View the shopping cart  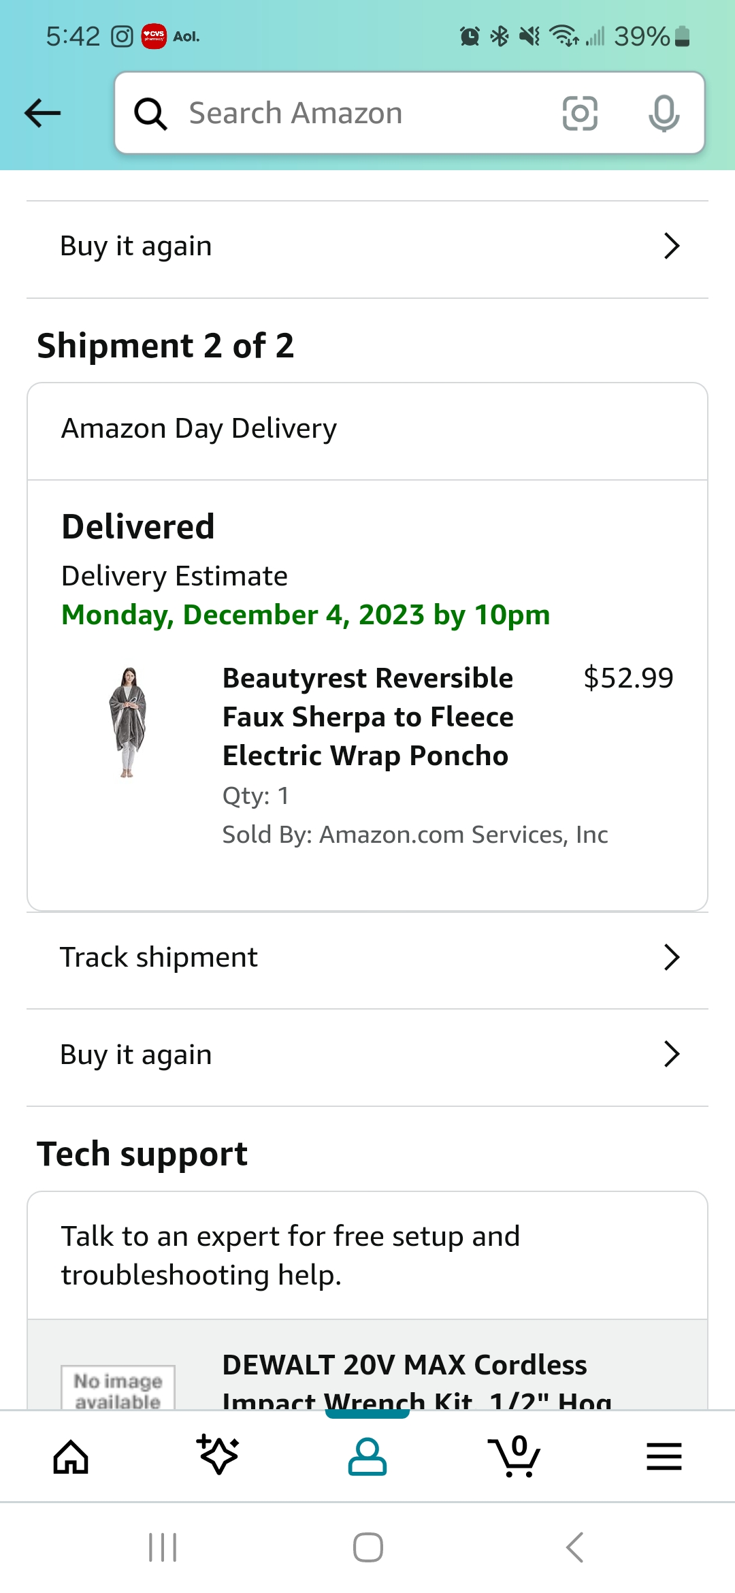pyautogui.click(x=515, y=1456)
